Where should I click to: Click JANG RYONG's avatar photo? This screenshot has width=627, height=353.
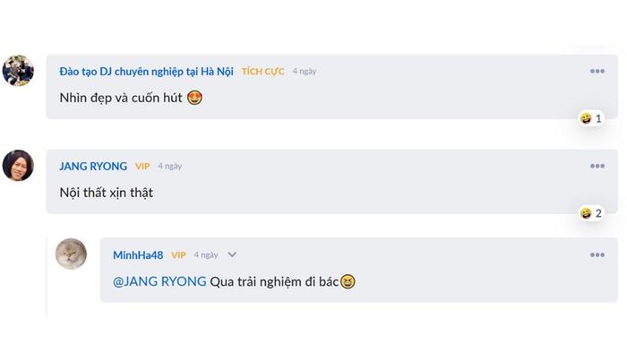pos(18,166)
